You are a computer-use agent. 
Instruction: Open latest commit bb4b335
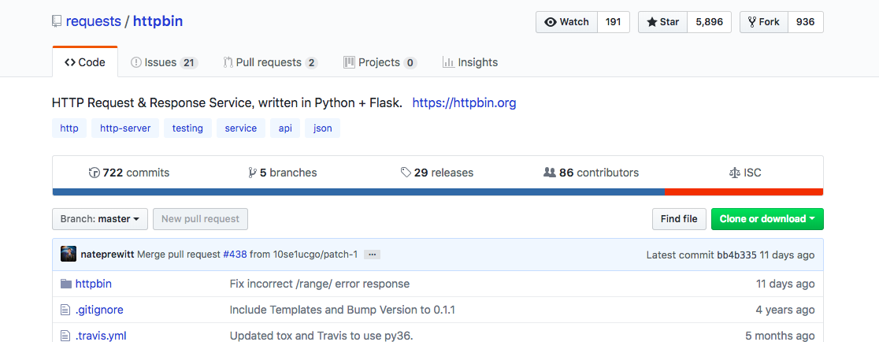click(736, 255)
